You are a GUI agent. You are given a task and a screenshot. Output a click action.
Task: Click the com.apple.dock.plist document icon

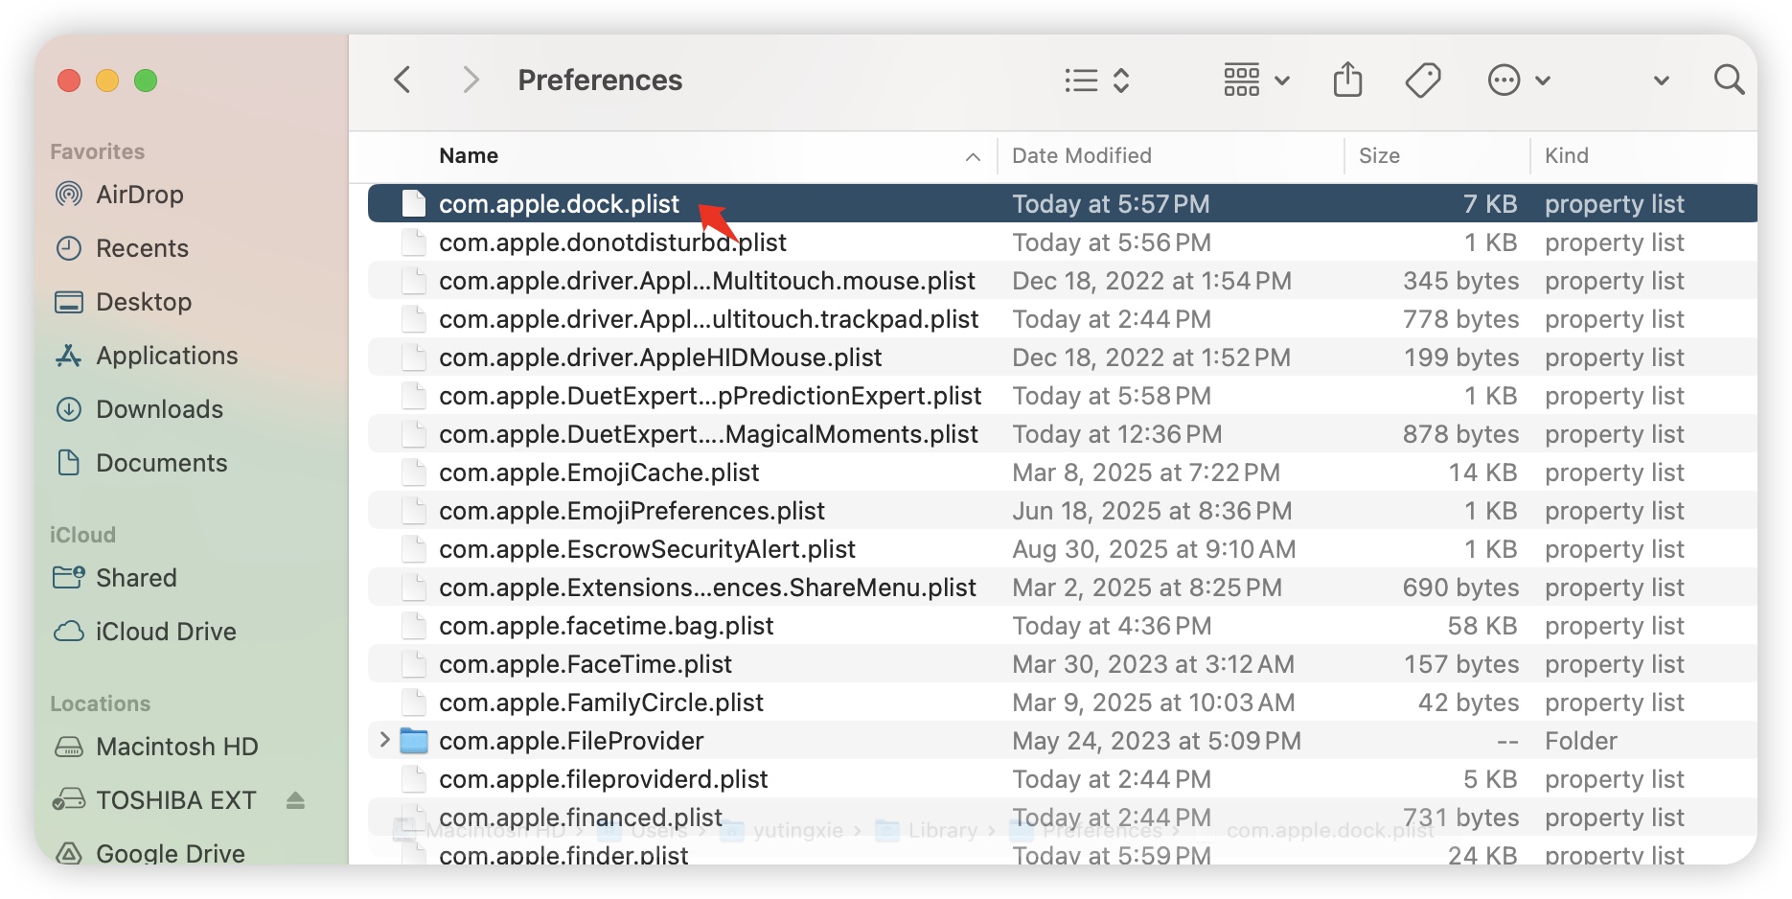414,203
